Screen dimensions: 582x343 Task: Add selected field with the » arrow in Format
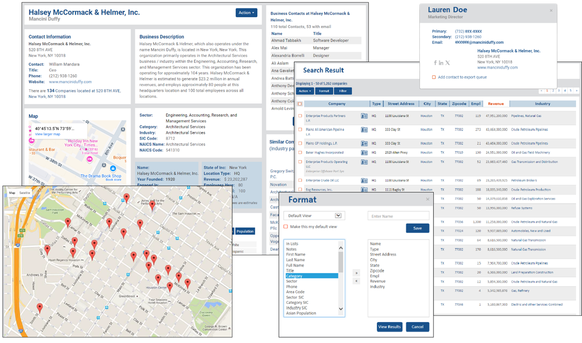point(356,273)
